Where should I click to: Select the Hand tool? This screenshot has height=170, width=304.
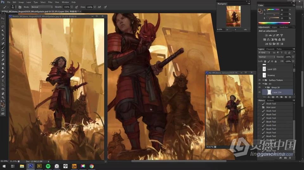3,93
